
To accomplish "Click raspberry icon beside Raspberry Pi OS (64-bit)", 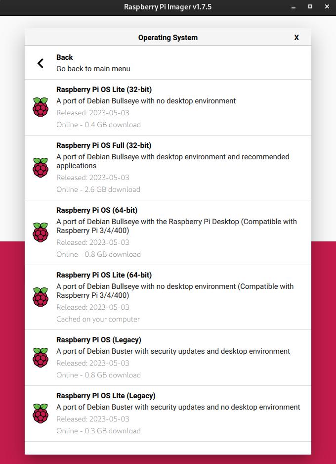I will 41,232.
